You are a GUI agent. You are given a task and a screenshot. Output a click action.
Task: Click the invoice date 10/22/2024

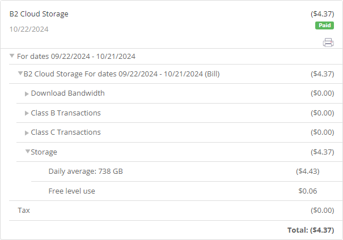coord(29,29)
